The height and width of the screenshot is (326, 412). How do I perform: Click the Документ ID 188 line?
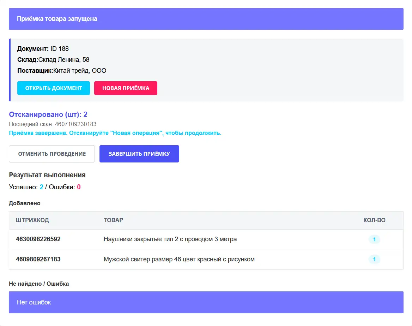(x=43, y=49)
